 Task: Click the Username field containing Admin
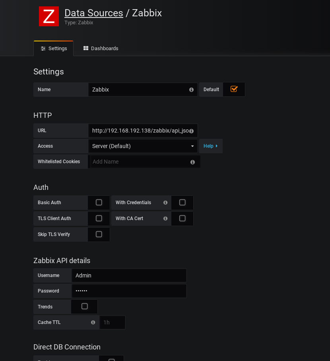coord(129,275)
